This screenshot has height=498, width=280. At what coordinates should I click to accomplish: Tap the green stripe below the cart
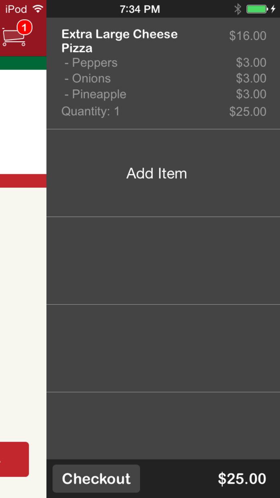coord(23,63)
